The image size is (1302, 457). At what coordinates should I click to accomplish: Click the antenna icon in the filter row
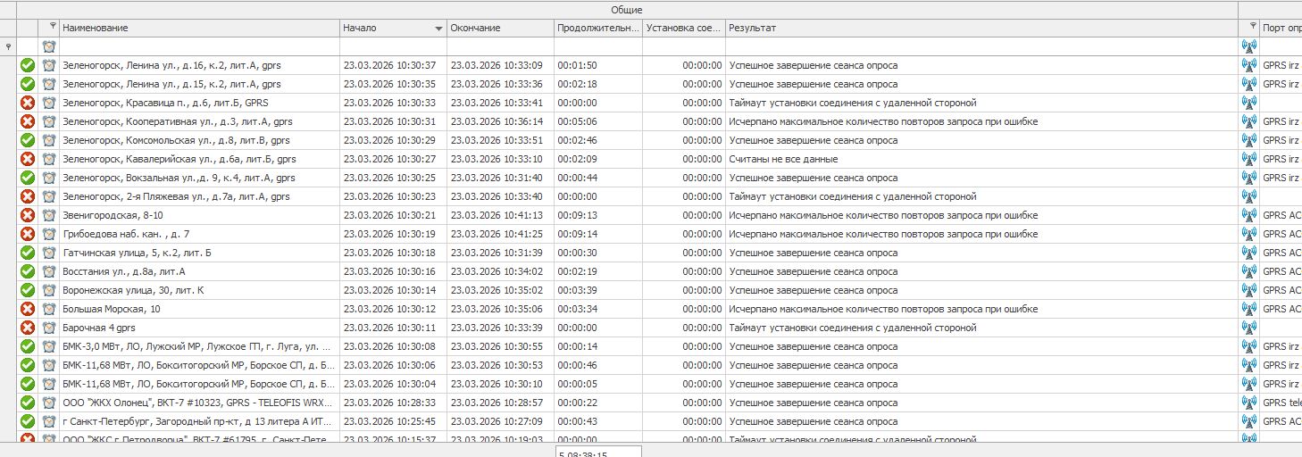[x=1248, y=46]
